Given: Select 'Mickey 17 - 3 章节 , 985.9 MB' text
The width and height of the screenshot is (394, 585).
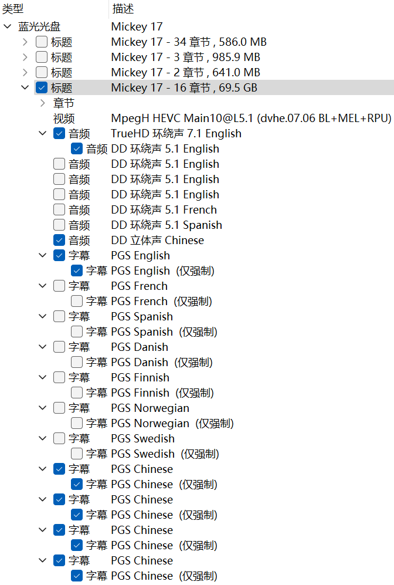Looking at the screenshot, I should pyautogui.click(x=186, y=57).
